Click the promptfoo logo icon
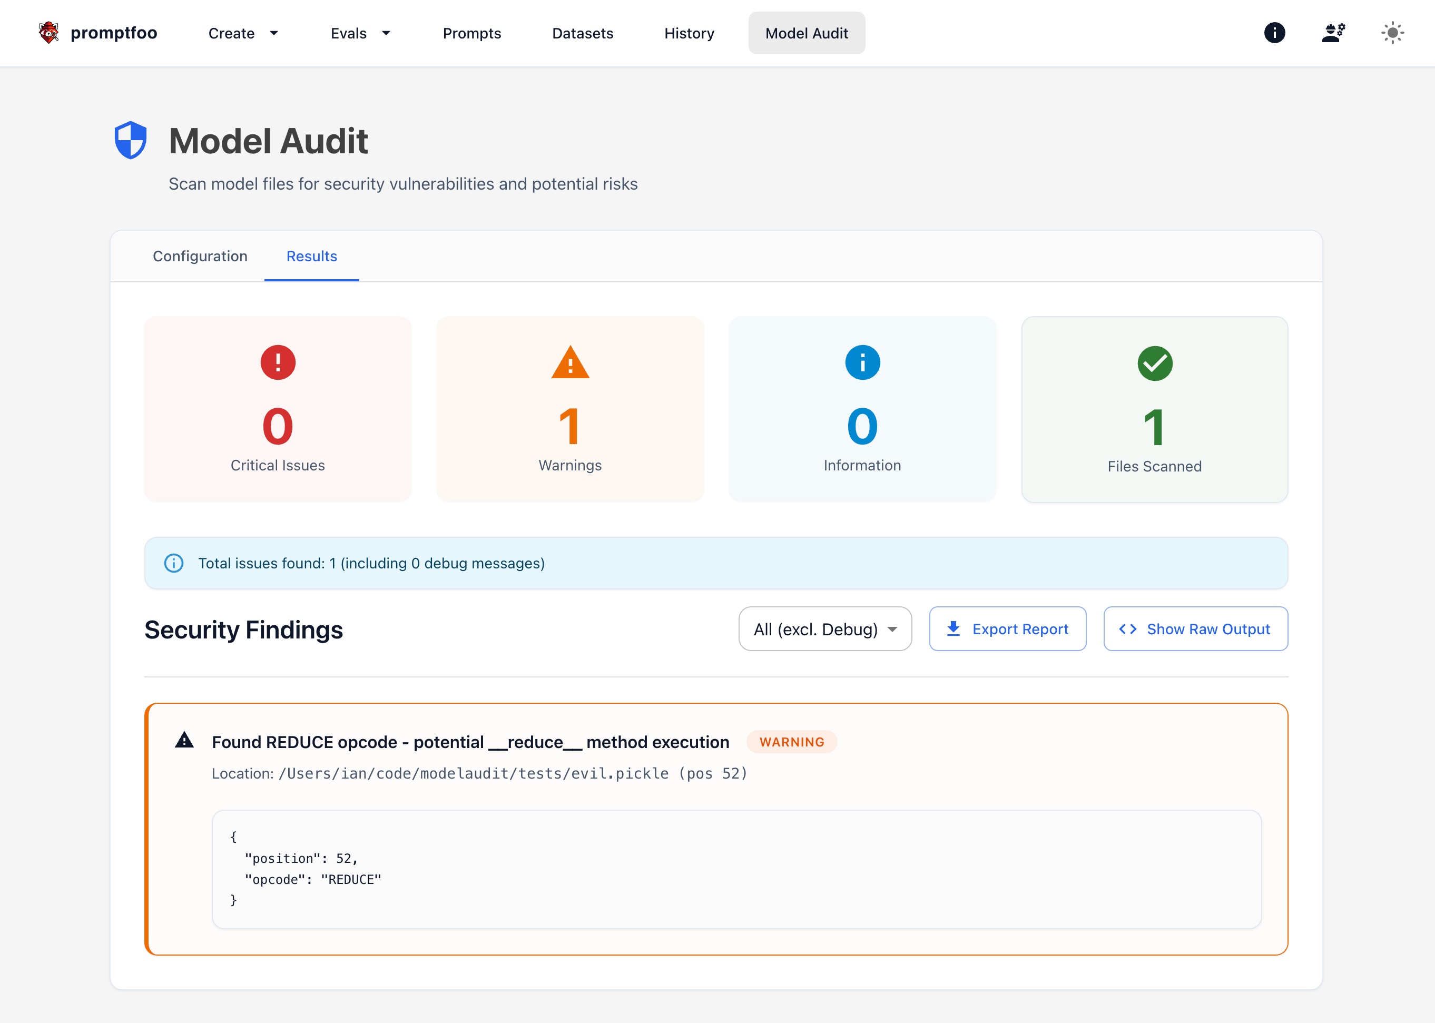 (48, 33)
